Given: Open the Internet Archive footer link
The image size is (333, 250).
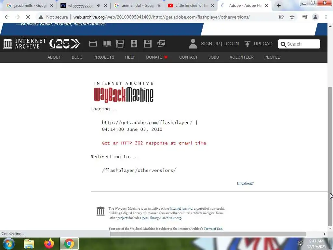Looking at the screenshot, I should (181, 209).
